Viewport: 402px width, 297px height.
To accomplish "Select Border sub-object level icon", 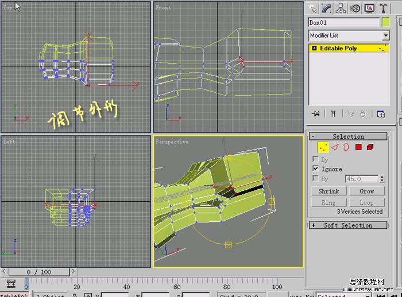I will point(346,147).
